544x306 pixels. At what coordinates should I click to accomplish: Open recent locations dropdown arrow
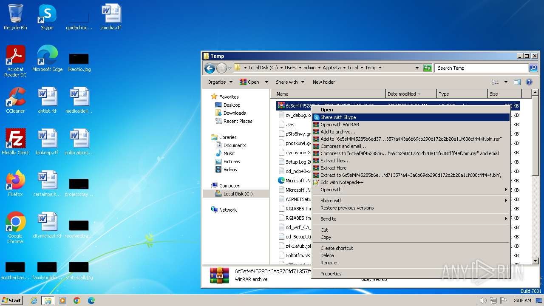[x=229, y=68]
